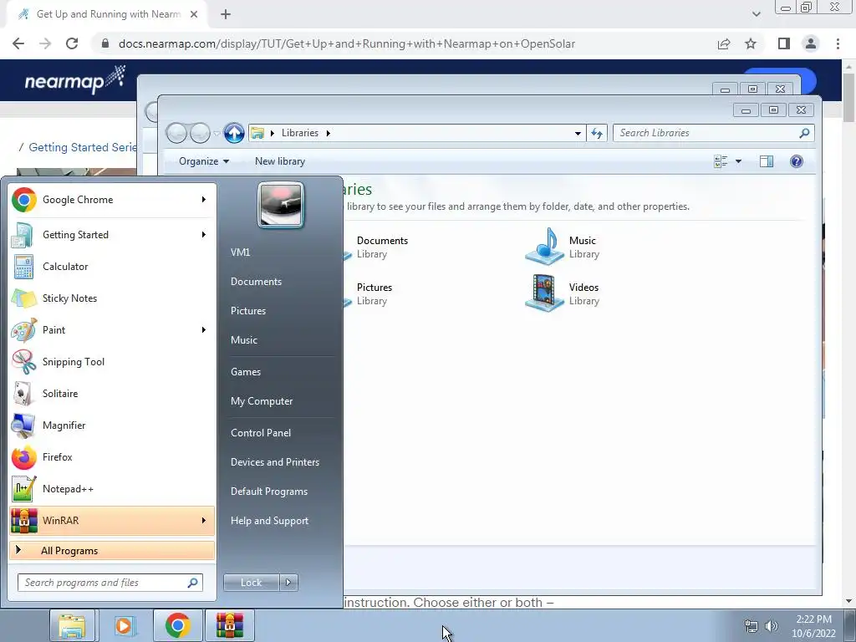Screen dimensions: 856x642
Task: Open view options dropdown arrow
Action: [x=739, y=161]
